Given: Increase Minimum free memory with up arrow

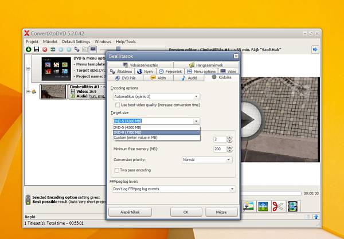Looking at the screenshot, I should click(x=230, y=147).
